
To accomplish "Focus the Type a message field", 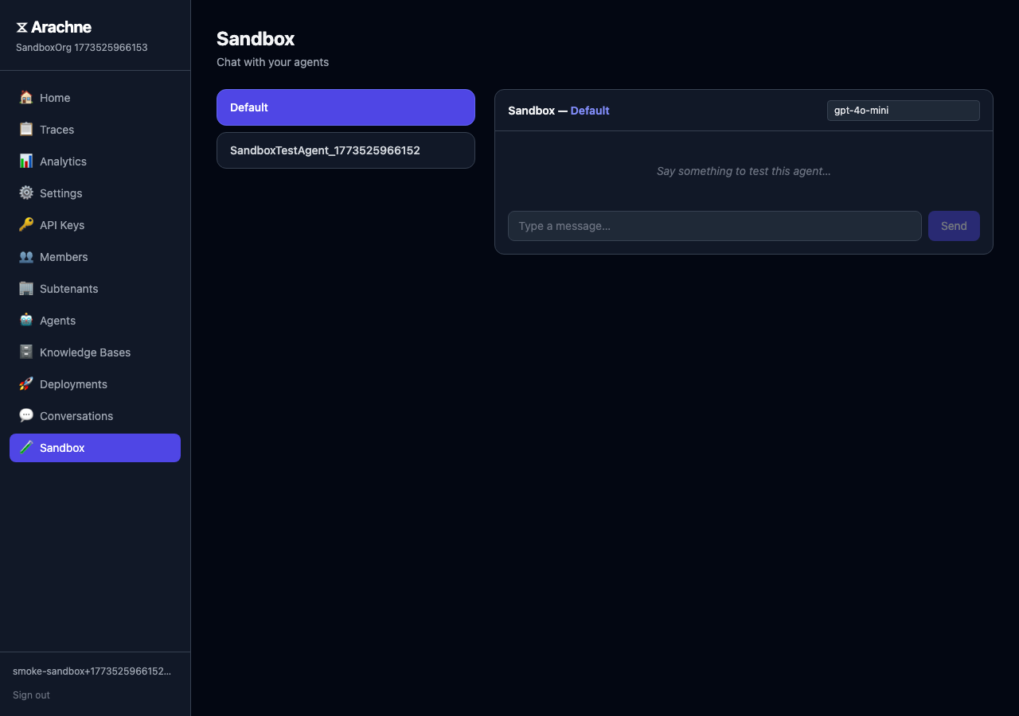I will click(x=714, y=226).
